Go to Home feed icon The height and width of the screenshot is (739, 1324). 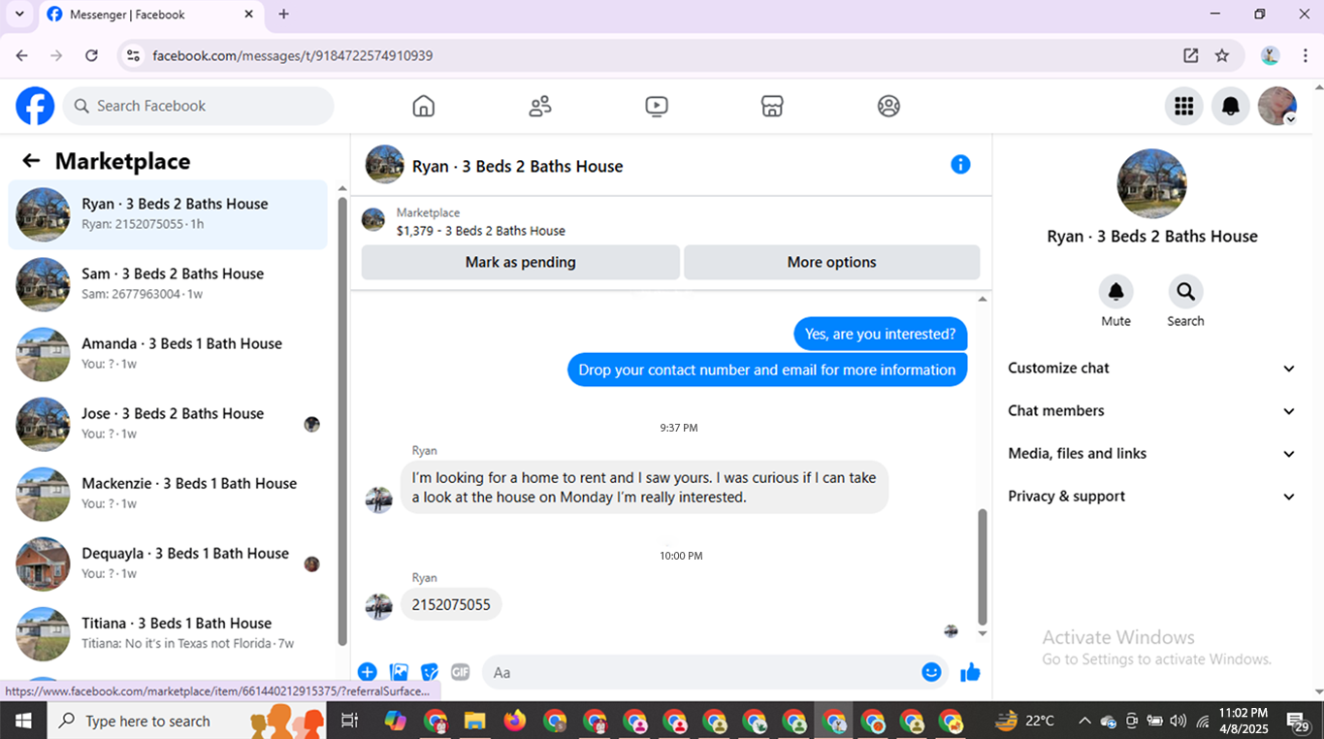[424, 106]
